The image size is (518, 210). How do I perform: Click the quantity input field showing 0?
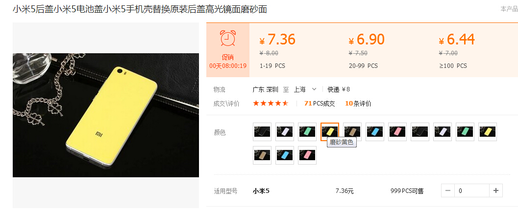pyautogui.click(x=472, y=190)
